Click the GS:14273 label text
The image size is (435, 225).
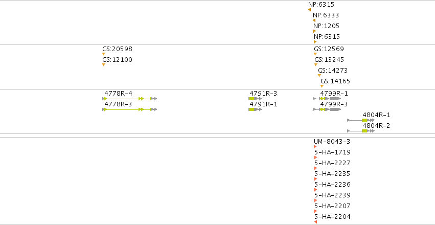pos(333,71)
